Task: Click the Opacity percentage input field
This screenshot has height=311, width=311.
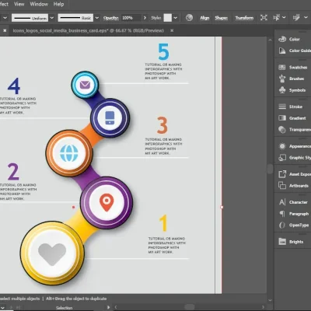Action: tap(131, 18)
